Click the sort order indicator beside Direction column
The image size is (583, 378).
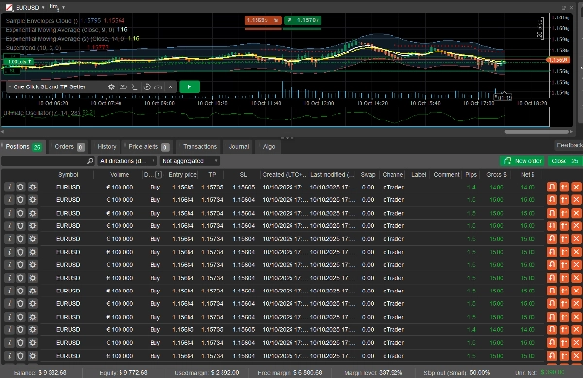(x=158, y=175)
